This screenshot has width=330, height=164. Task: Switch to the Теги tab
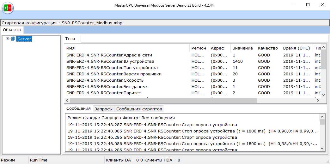(x=70, y=38)
